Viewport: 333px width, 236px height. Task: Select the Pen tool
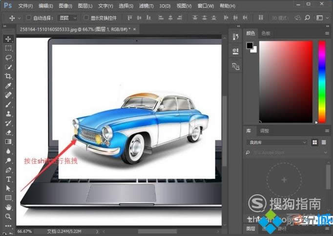coord(8,170)
